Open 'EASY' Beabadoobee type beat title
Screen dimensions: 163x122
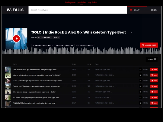click(x=37, y=81)
